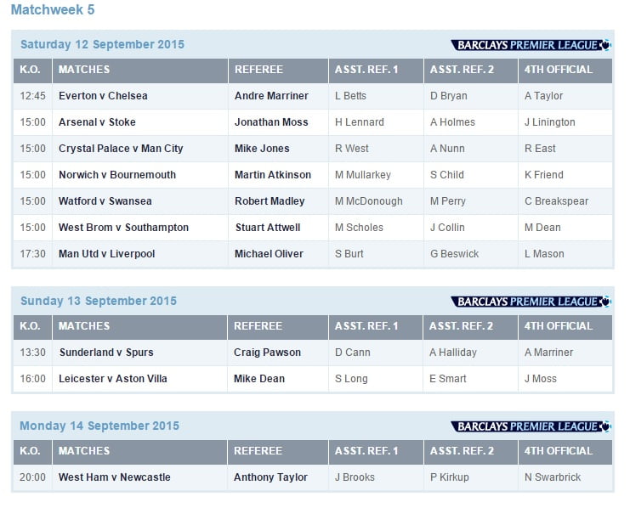Open the Everton v Chelsea match

[x=103, y=96]
